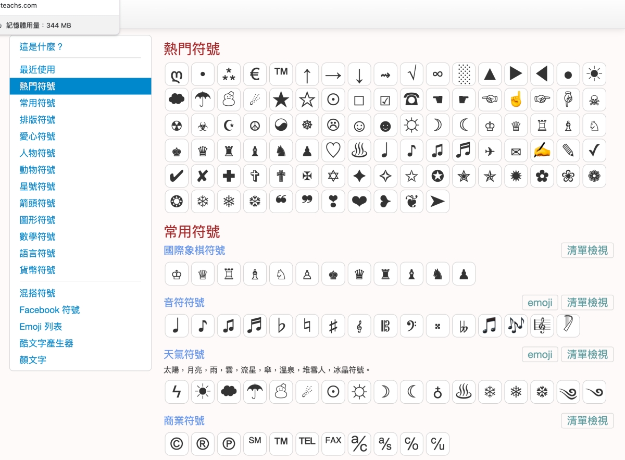
Task: Choose the frowning face symbol
Action: [333, 125]
